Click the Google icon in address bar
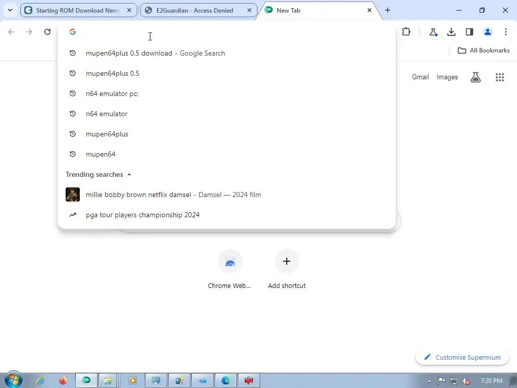Image resolution: width=517 pixels, height=388 pixels. (x=73, y=32)
